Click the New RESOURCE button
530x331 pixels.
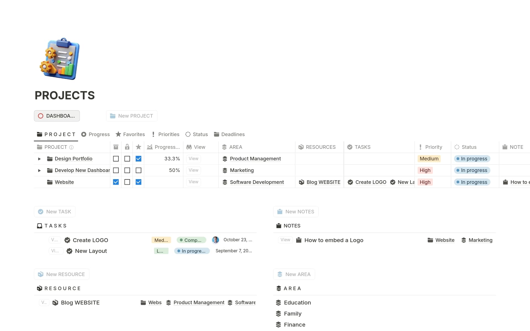[x=62, y=274]
